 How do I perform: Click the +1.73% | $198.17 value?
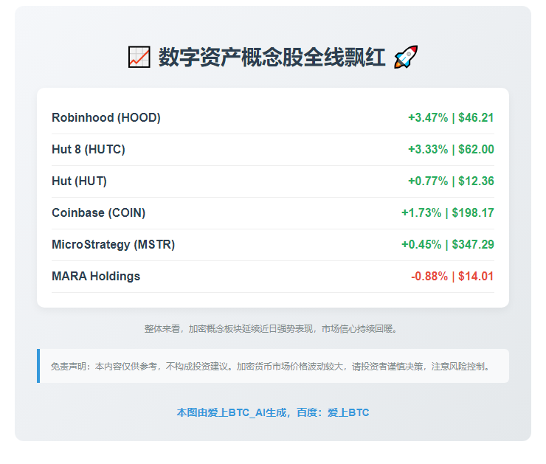[448, 212]
